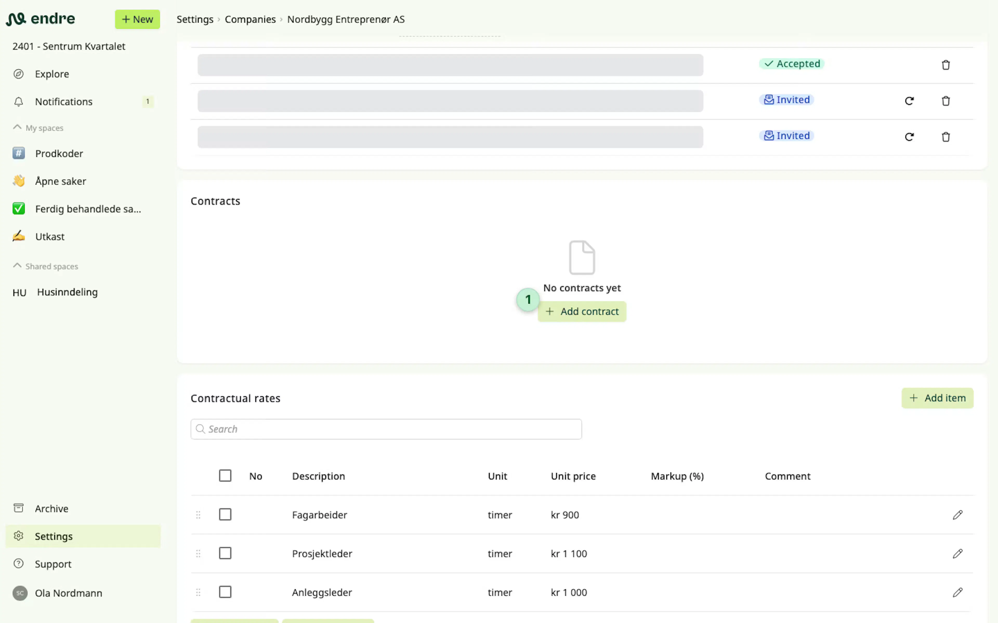Viewport: 998px width, 623px height.
Task: Click the HU avatar for Husinndeling
Action: (x=19, y=293)
